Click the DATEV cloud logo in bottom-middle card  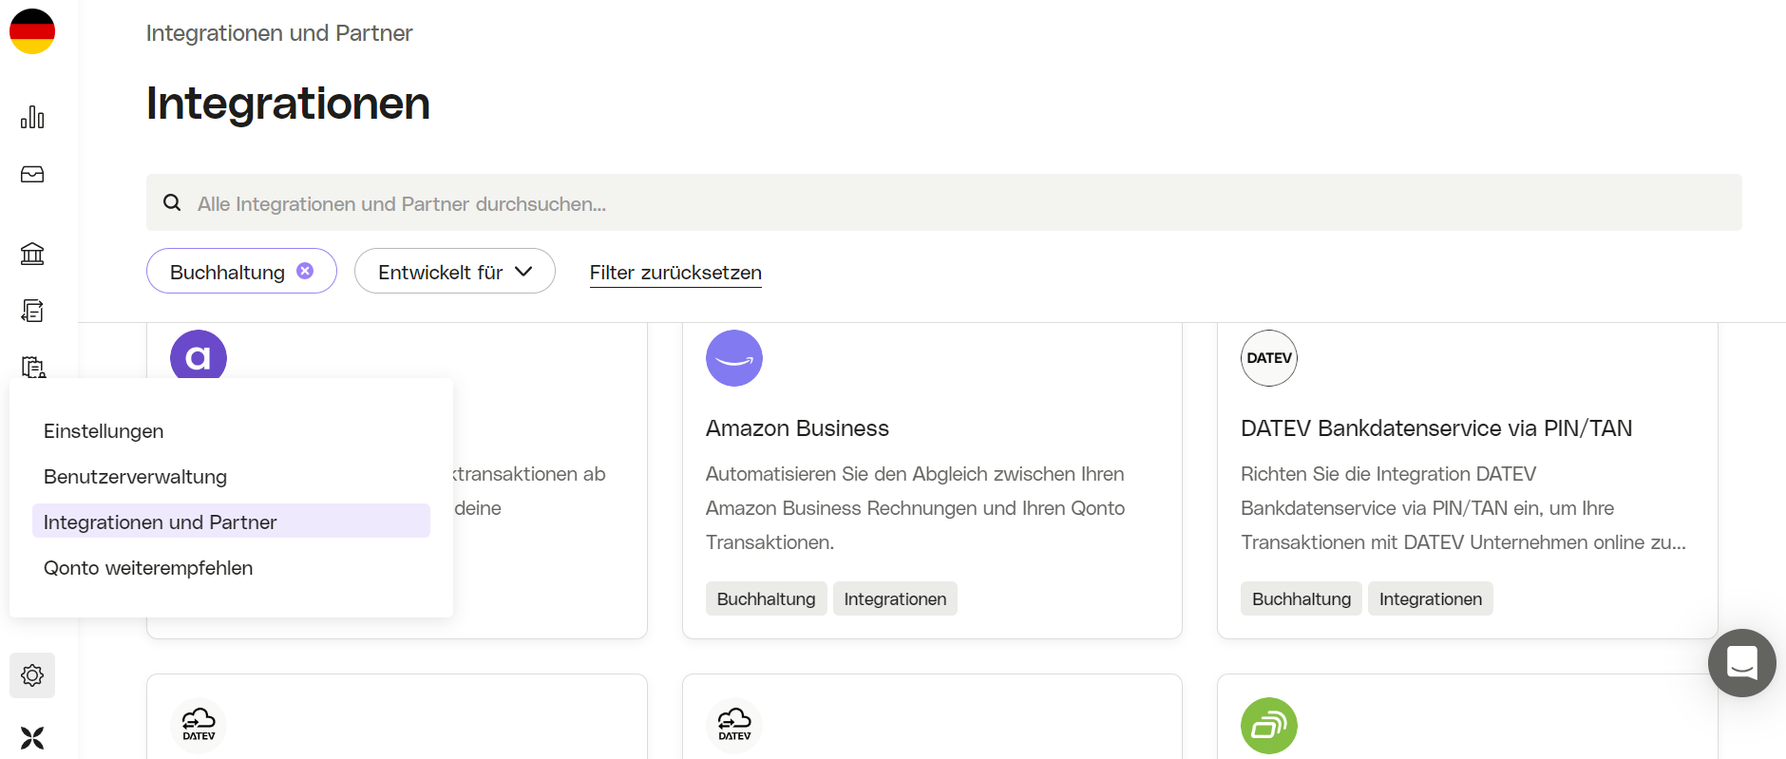click(734, 726)
